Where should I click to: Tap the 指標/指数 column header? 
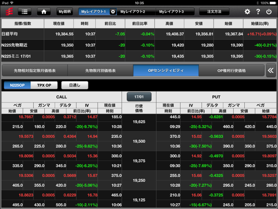point(23,24)
